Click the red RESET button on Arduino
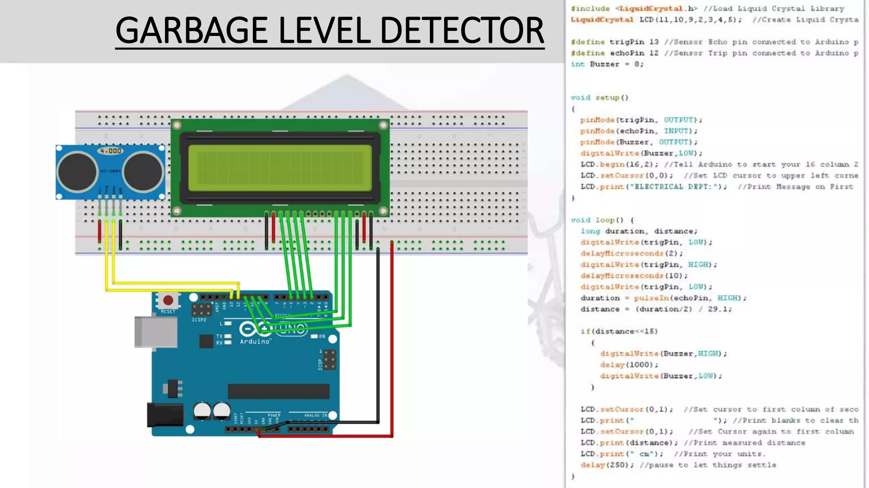 pos(168,300)
